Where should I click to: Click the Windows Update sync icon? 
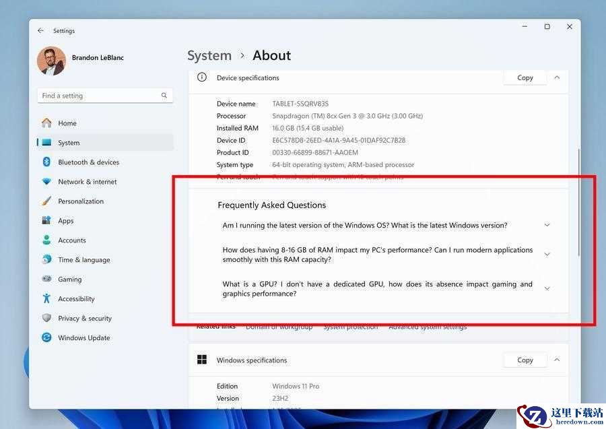click(x=46, y=337)
